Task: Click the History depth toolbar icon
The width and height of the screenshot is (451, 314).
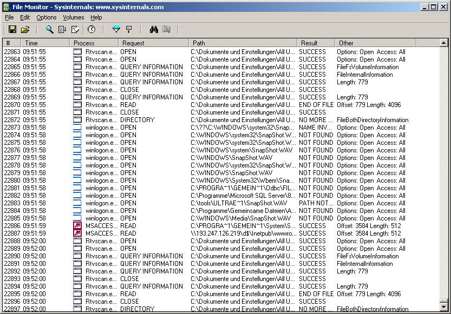Action: tap(129, 29)
